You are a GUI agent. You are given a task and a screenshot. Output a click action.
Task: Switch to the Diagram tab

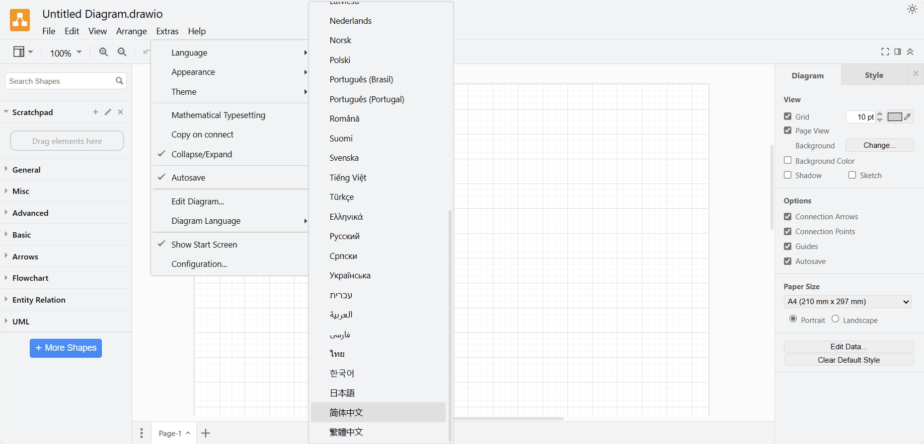(x=808, y=75)
